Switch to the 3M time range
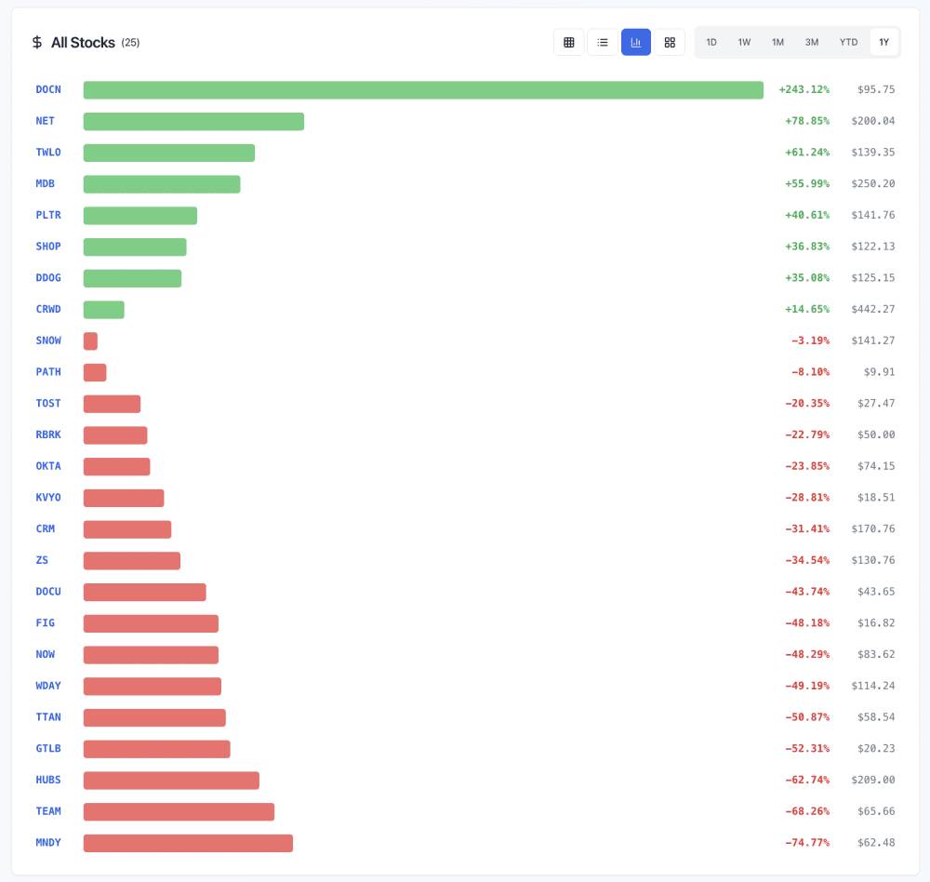 tap(812, 42)
